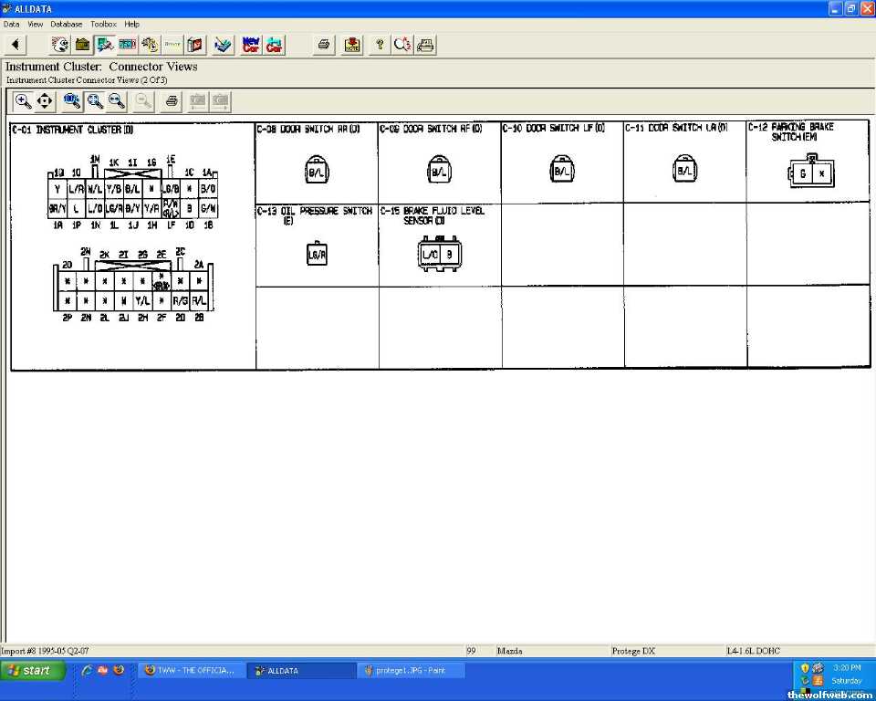Image resolution: width=876 pixels, height=701 pixels.
Task: Click the New Car toolbar icon
Action: 251,44
